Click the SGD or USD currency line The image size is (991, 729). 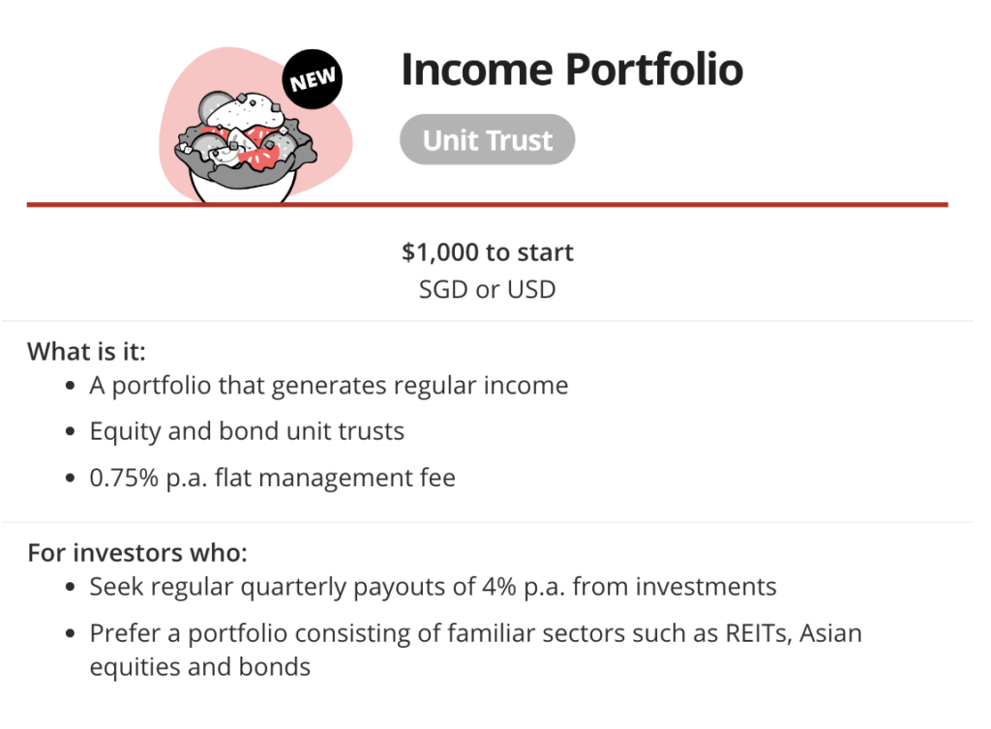click(488, 289)
